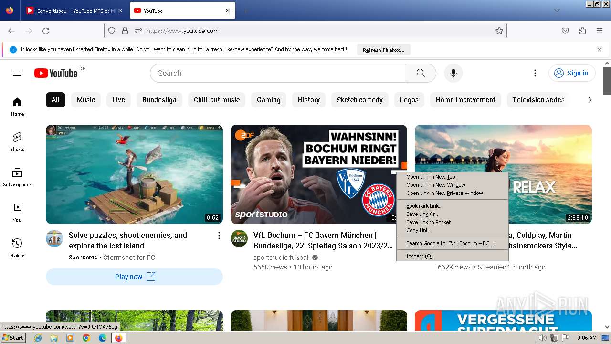Select the Chill-out music chip
Image resolution: width=611 pixels, height=344 pixels.
(x=217, y=100)
